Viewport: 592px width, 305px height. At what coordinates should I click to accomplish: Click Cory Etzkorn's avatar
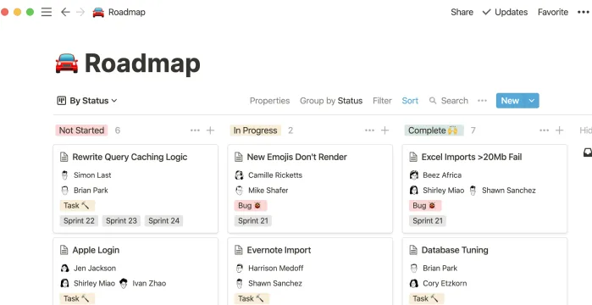(x=414, y=284)
